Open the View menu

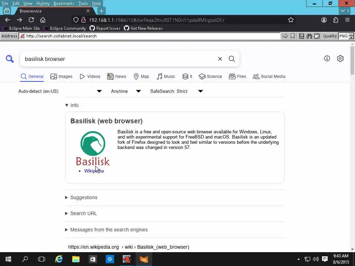[x=28, y=3]
